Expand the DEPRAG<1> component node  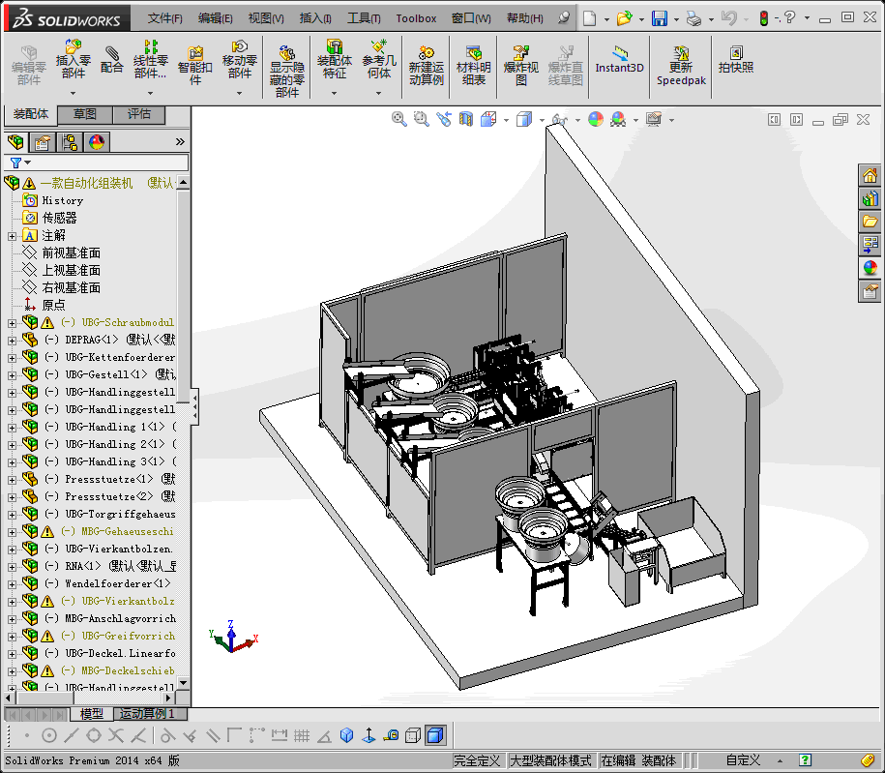[x=12, y=341]
